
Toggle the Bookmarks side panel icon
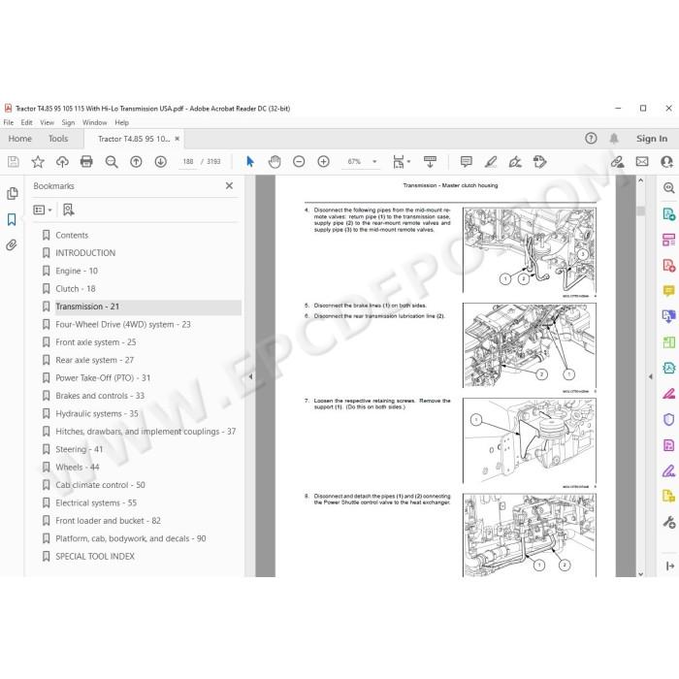pos(12,219)
